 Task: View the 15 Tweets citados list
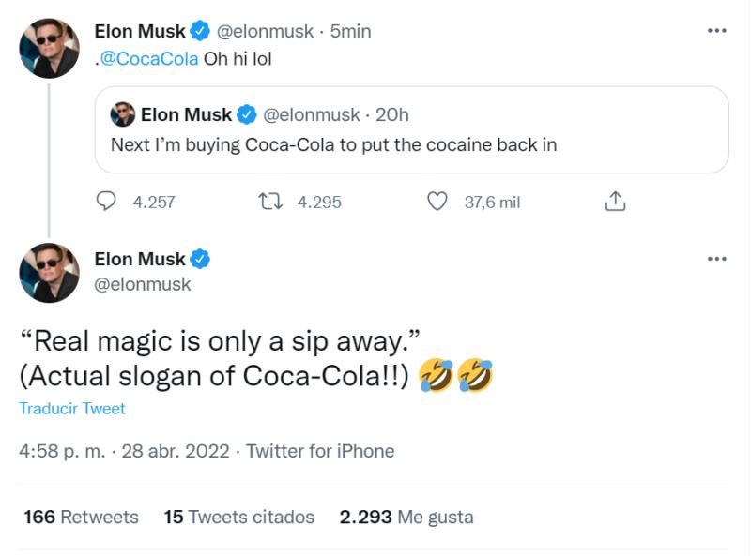point(238,517)
